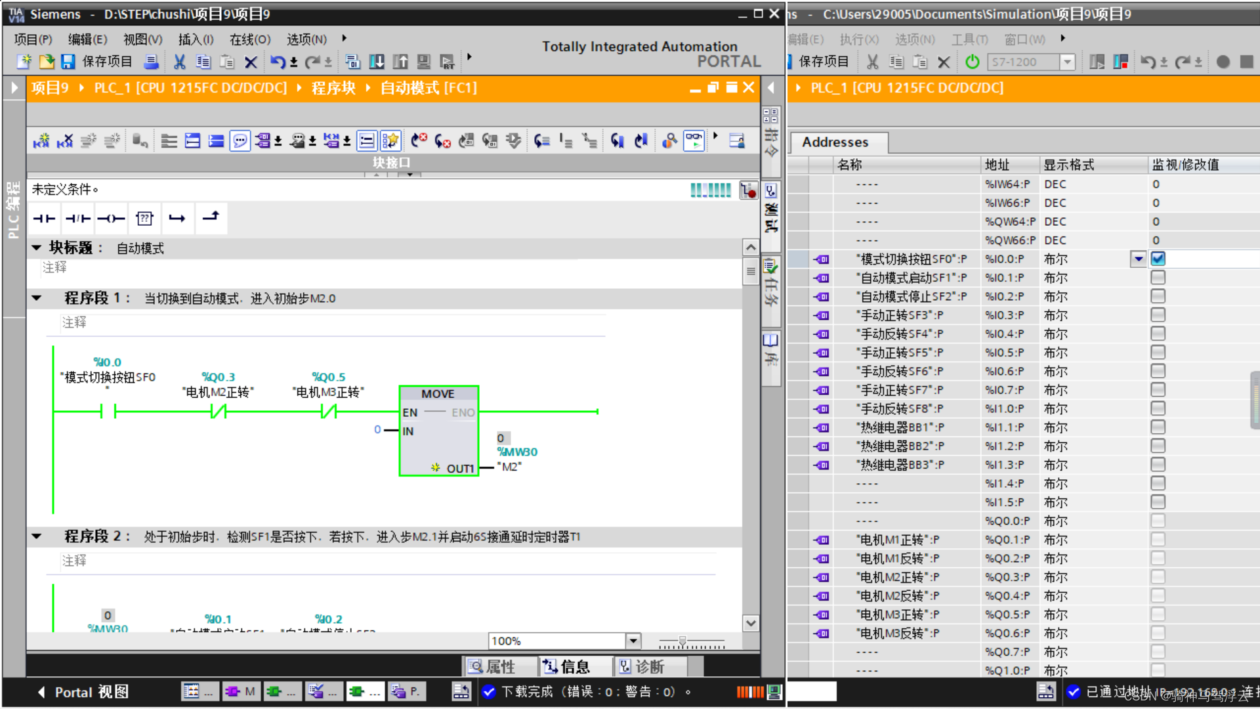Uncheck the 模式切换按钮SF0 checkbox
Viewport: 1260px width, 709px height.
click(x=1158, y=259)
